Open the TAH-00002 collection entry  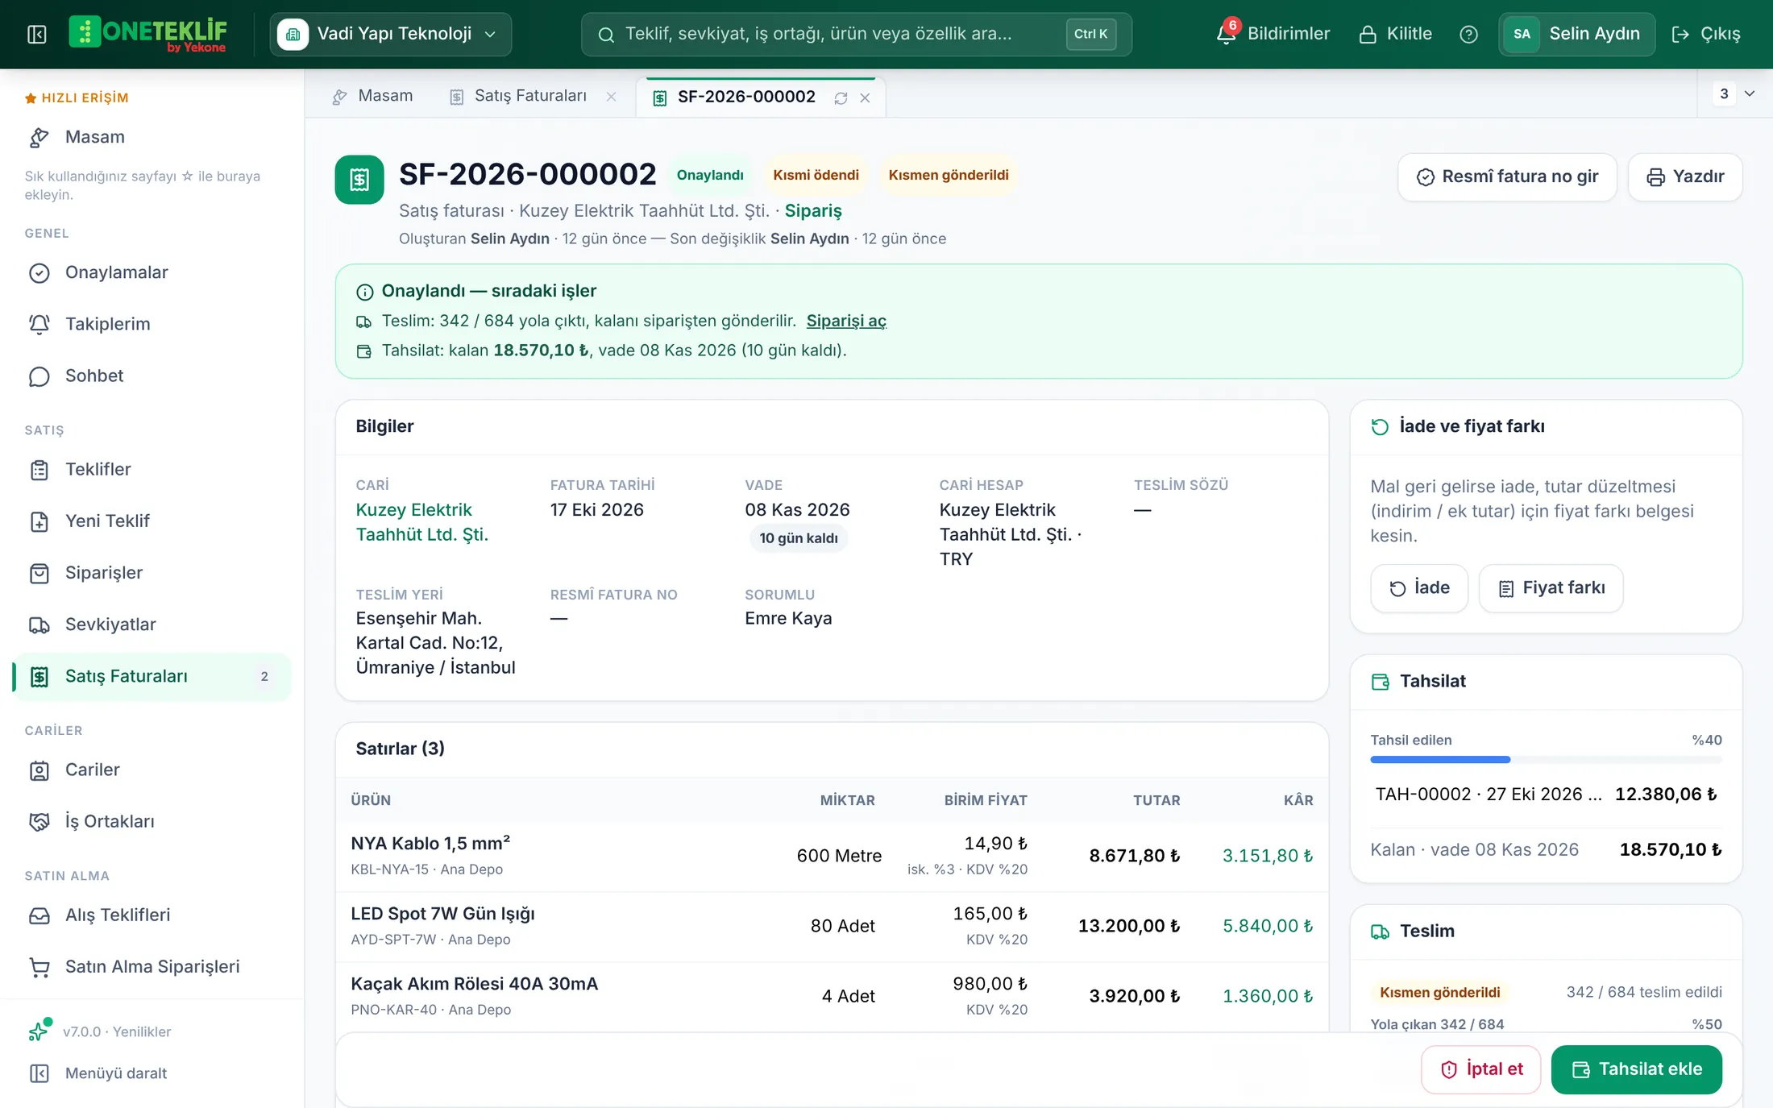pyautogui.click(x=1546, y=794)
